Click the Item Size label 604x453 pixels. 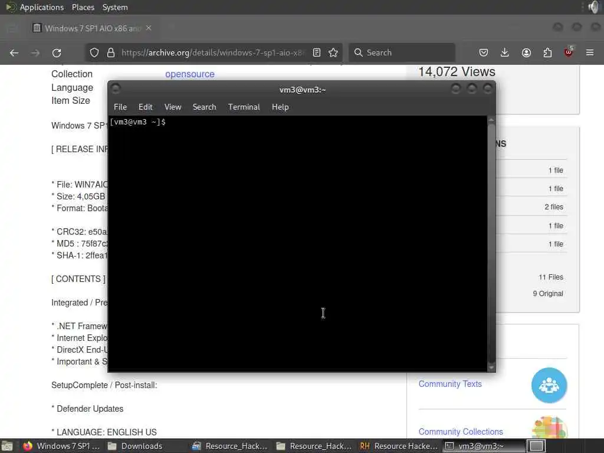71,100
